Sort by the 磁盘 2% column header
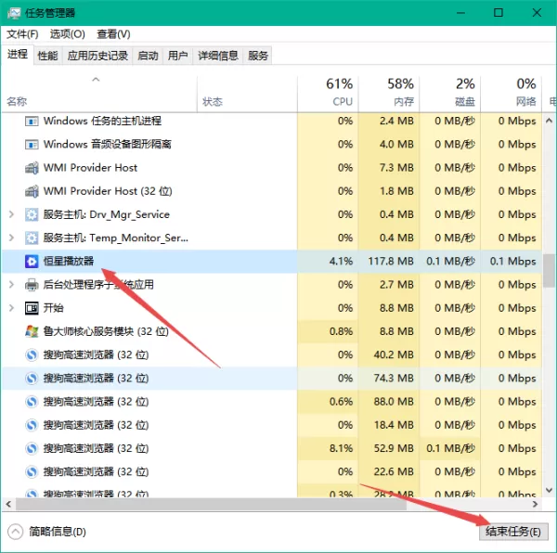Image resolution: width=557 pixels, height=553 pixels. 450,93
